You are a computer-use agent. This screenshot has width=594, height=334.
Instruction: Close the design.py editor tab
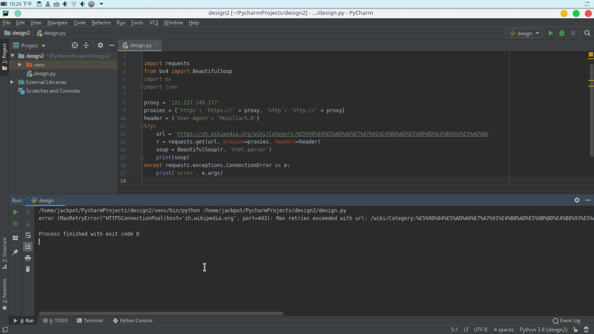click(x=157, y=45)
